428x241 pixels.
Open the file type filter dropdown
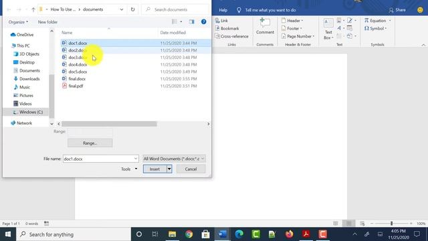[174, 159]
